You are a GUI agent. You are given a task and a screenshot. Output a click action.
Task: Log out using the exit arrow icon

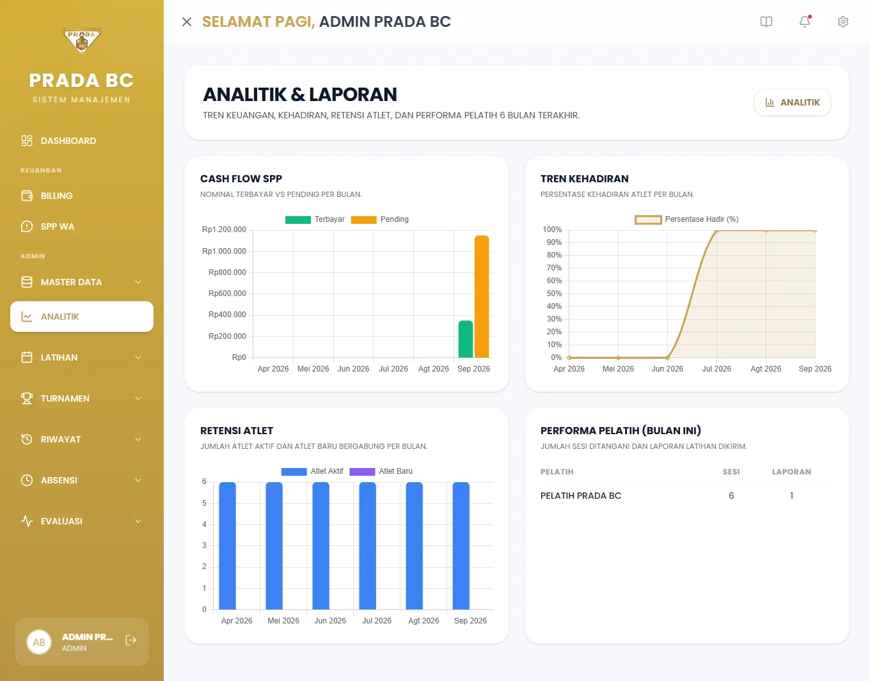pyautogui.click(x=131, y=640)
